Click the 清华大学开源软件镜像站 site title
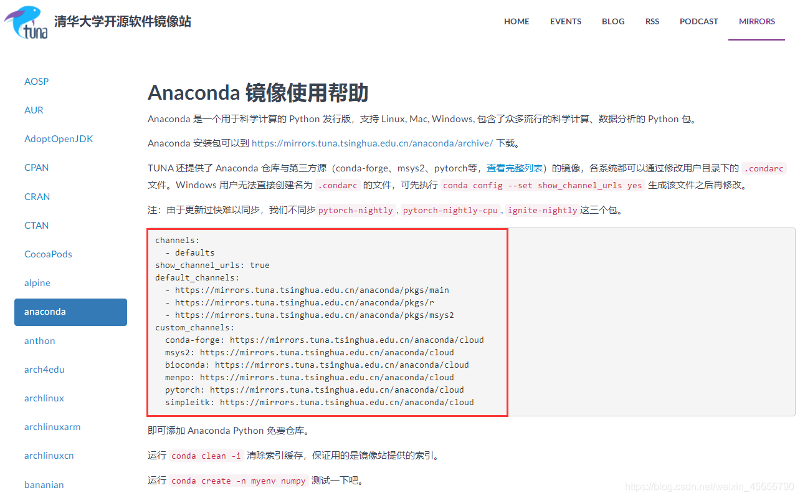Image resolution: width=800 pixels, height=498 pixels. pos(123,21)
